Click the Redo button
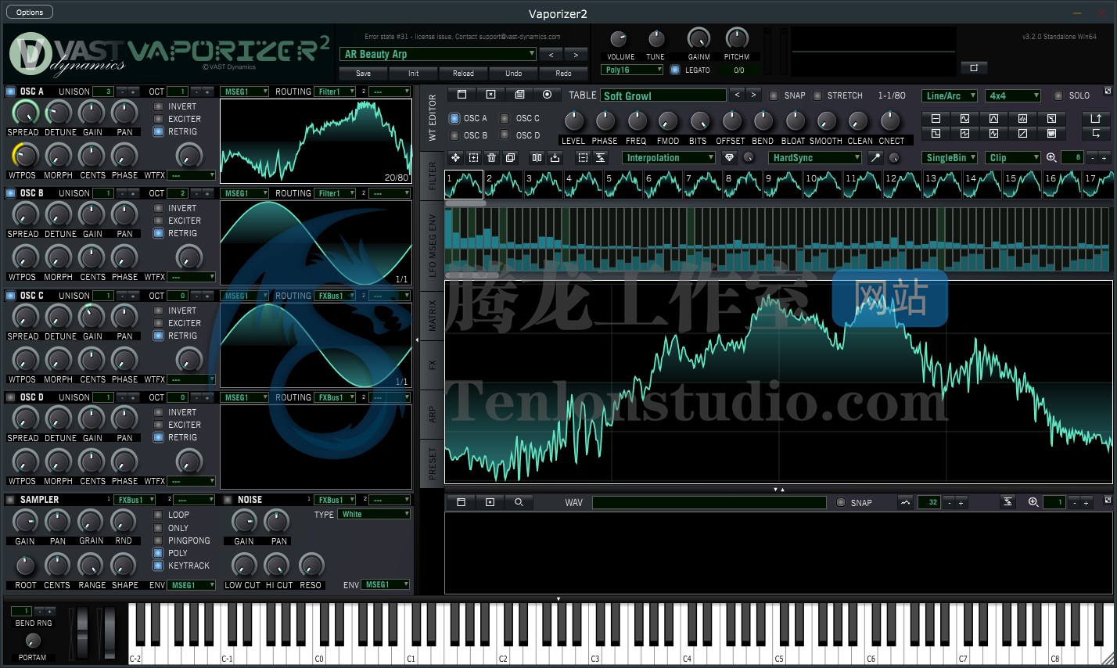Viewport: 1117px width, 668px height. (x=563, y=73)
